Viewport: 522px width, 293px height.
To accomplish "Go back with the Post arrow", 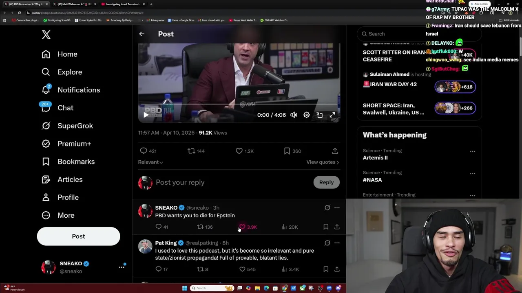I will (x=142, y=34).
